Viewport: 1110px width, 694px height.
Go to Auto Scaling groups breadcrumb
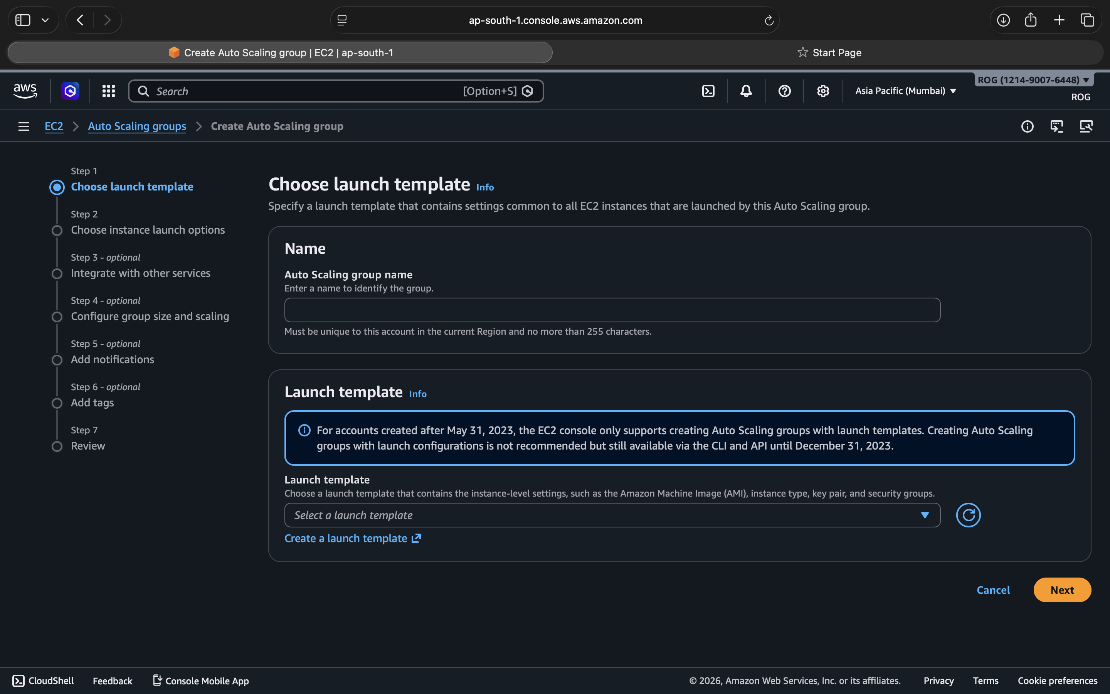coord(137,126)
